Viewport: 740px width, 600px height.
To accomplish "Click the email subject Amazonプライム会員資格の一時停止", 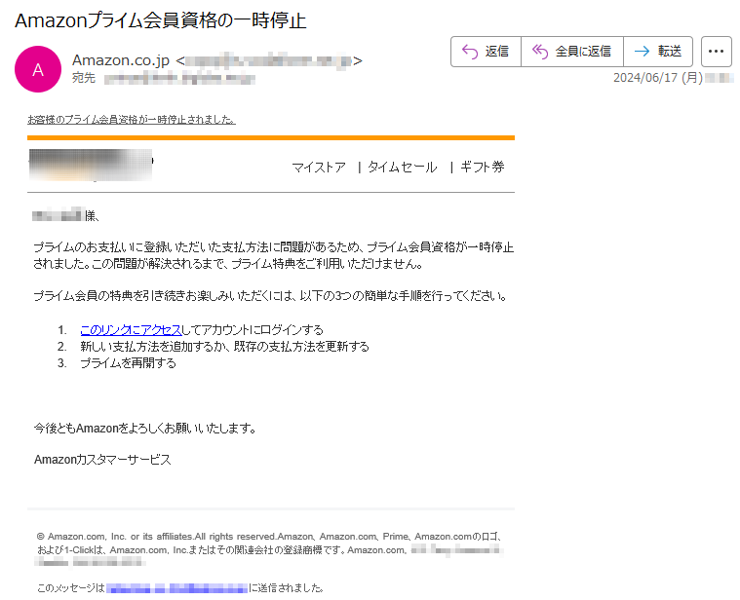I will [161, 20].
